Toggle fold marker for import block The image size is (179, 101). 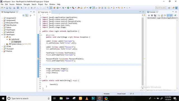tap(41, 17)
